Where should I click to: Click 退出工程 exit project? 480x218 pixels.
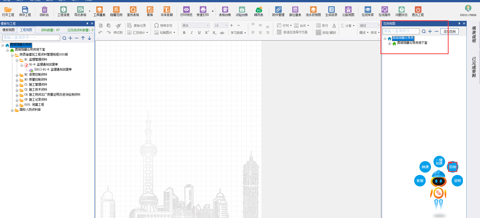pos(418,12)
